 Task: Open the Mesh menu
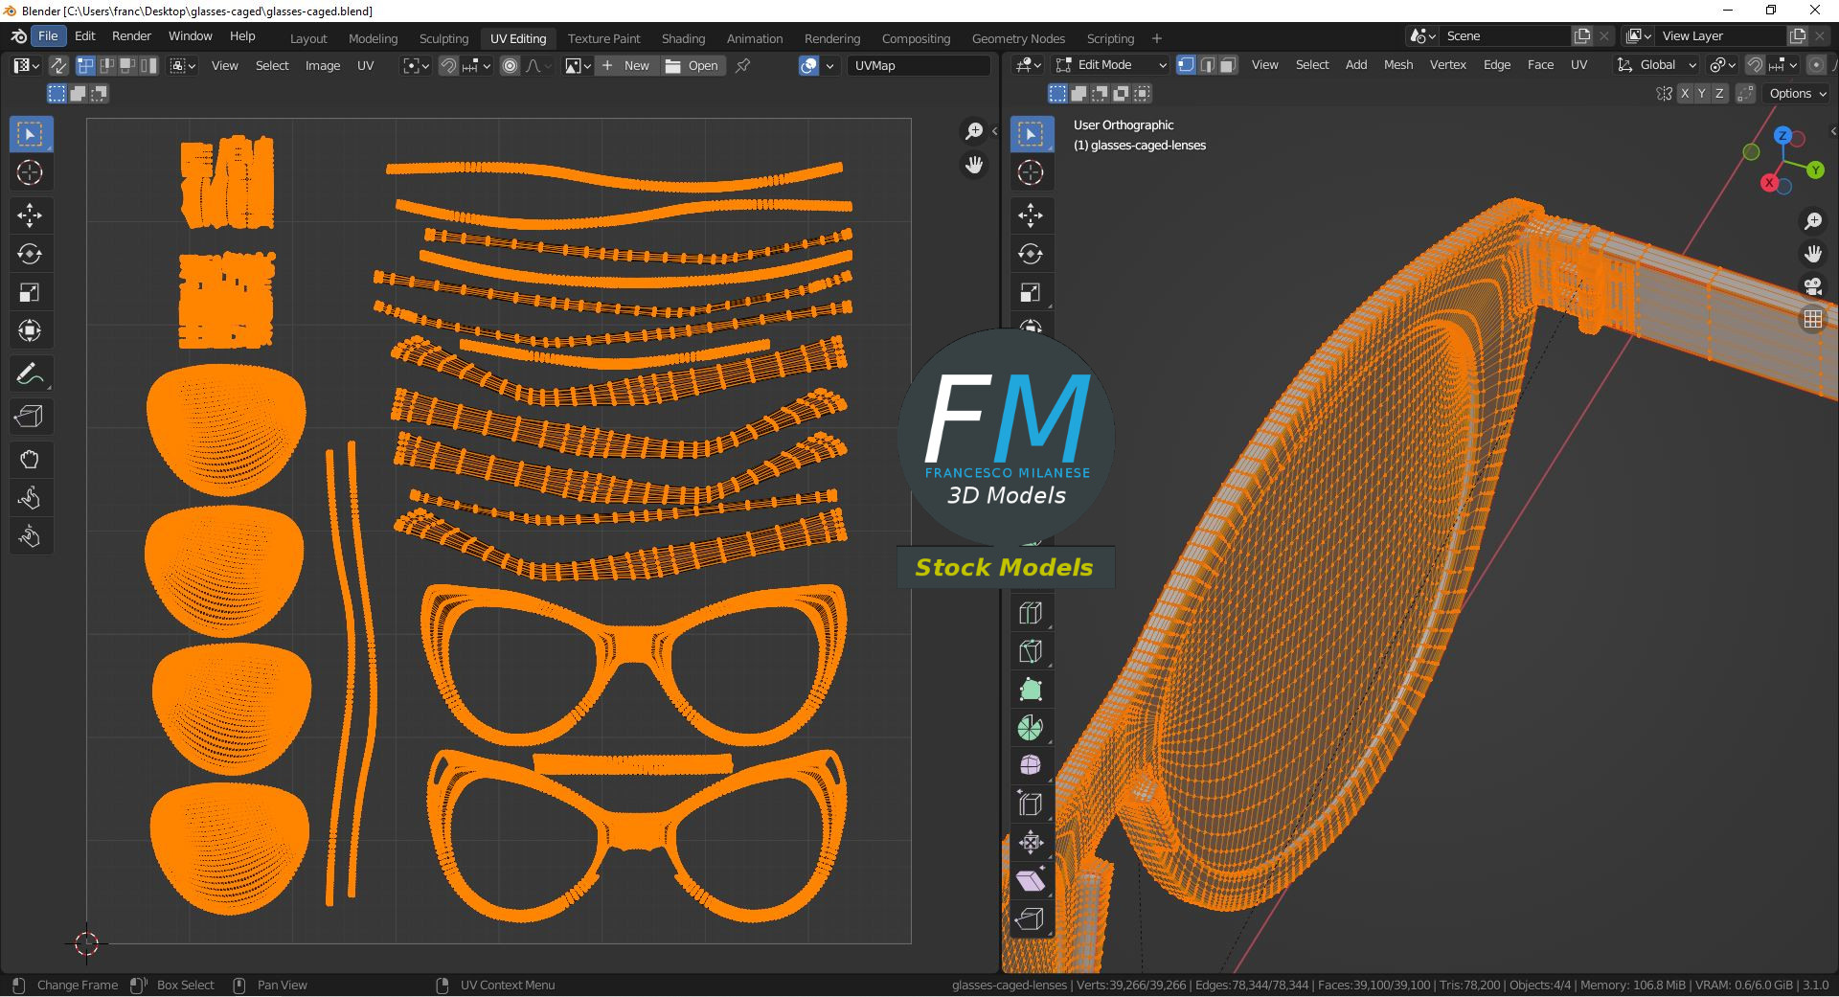tap(1397, 65)
